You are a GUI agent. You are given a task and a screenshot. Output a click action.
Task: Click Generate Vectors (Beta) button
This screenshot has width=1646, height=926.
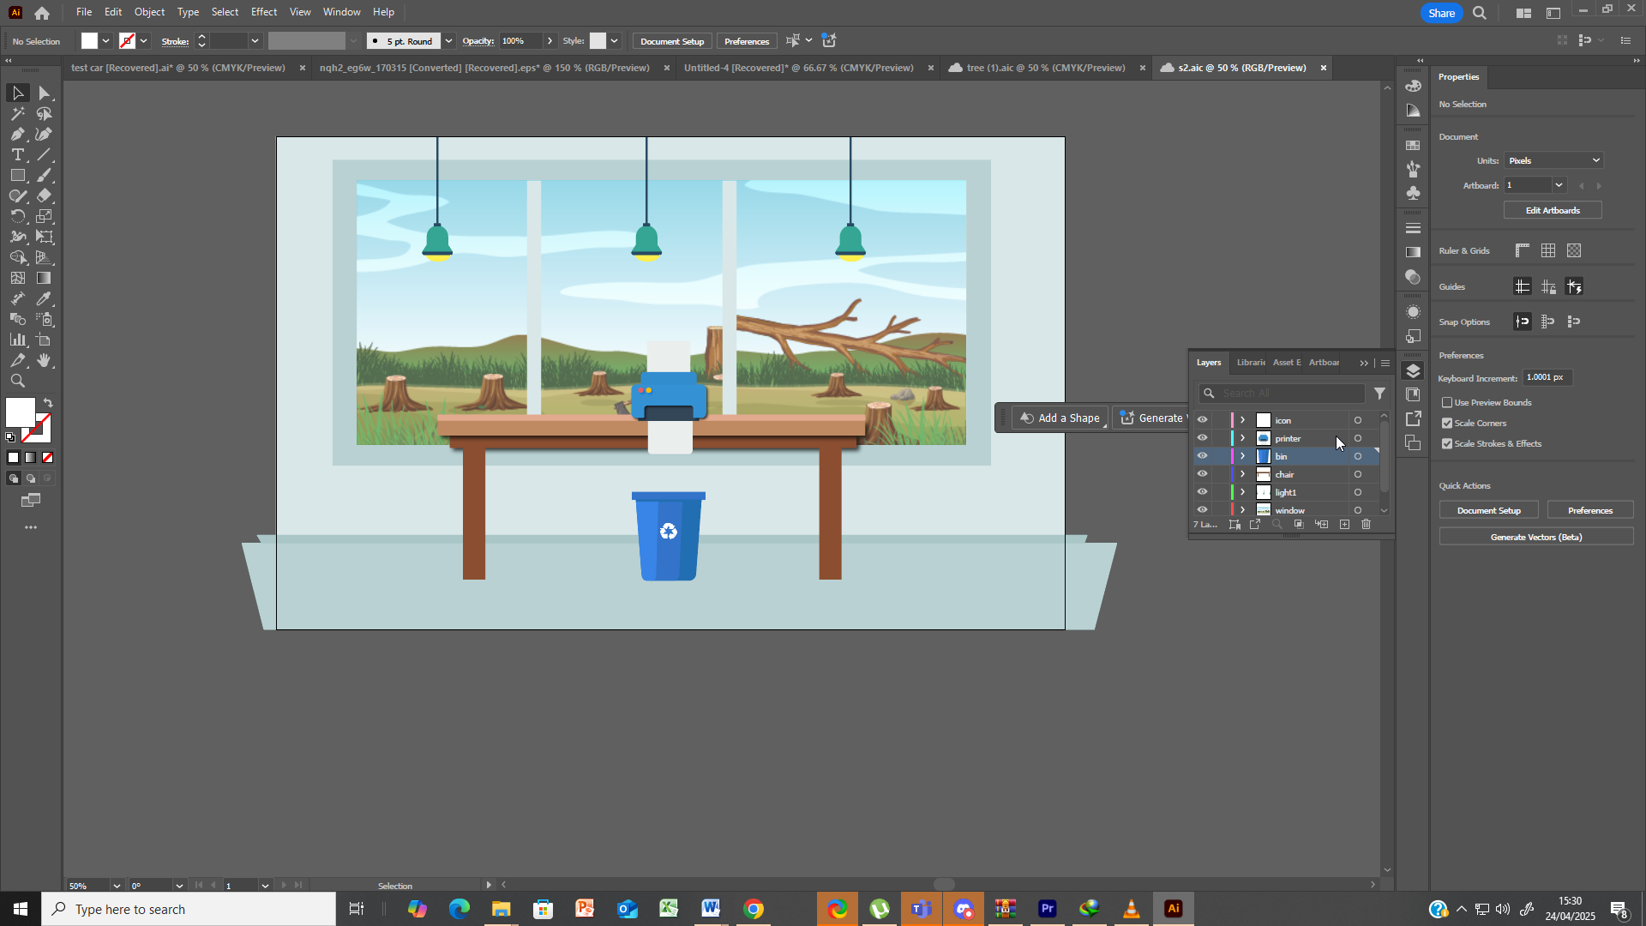pyautogui.click(x=1535, y=538)
